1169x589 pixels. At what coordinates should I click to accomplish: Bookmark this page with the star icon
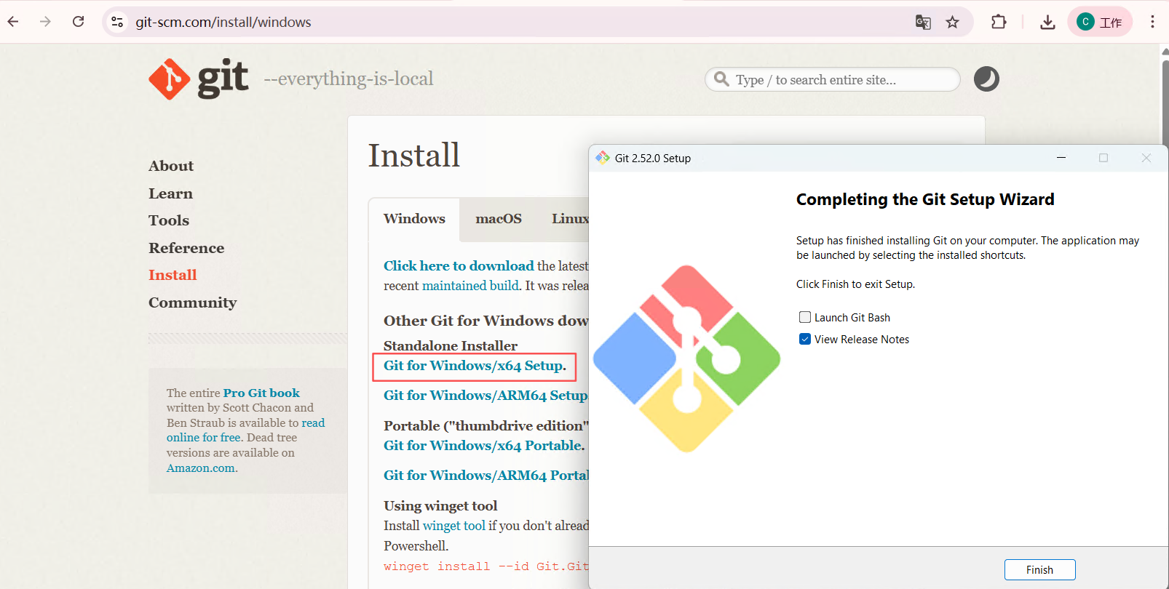(952, 22)
